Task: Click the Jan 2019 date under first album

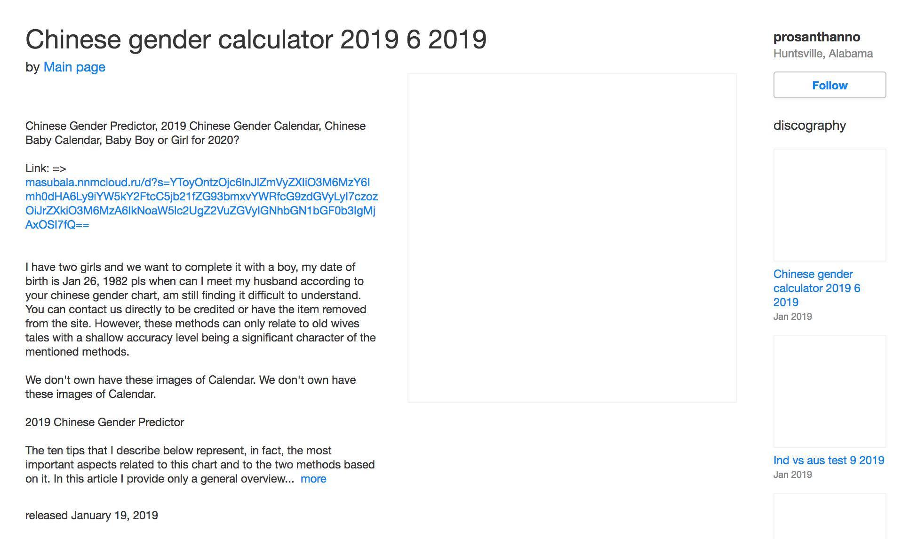Action: coord(792,317)
